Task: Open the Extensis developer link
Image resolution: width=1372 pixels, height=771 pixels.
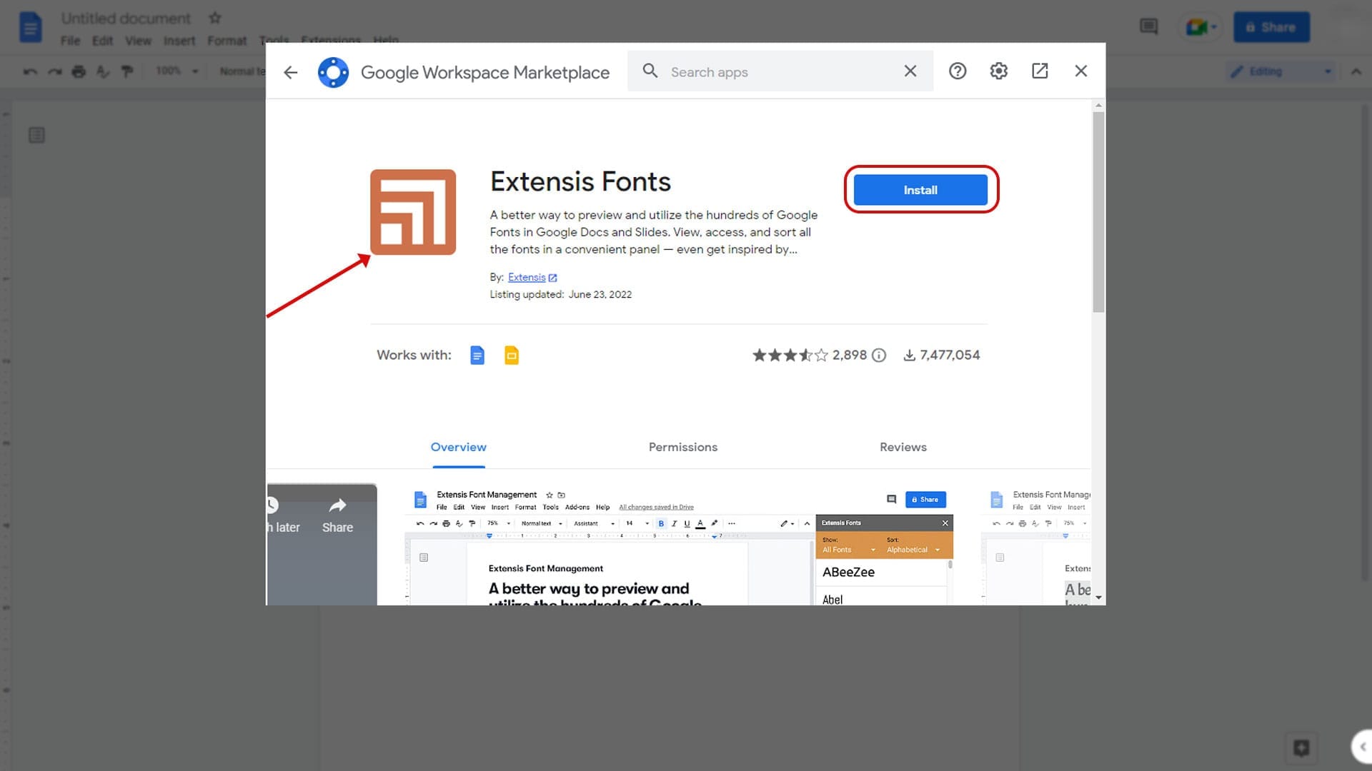Action: pyautogui.click(x=532, y=277)
